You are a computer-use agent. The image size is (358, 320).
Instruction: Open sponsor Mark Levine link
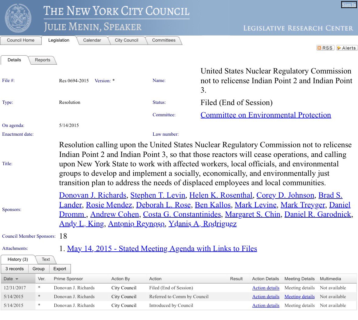[256, 205]
